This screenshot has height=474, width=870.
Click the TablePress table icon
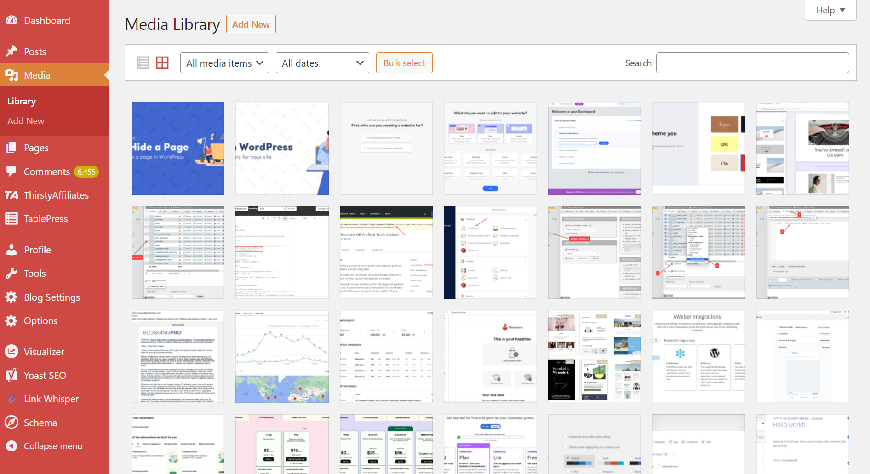pyautogui.click(x=11, y=218)
